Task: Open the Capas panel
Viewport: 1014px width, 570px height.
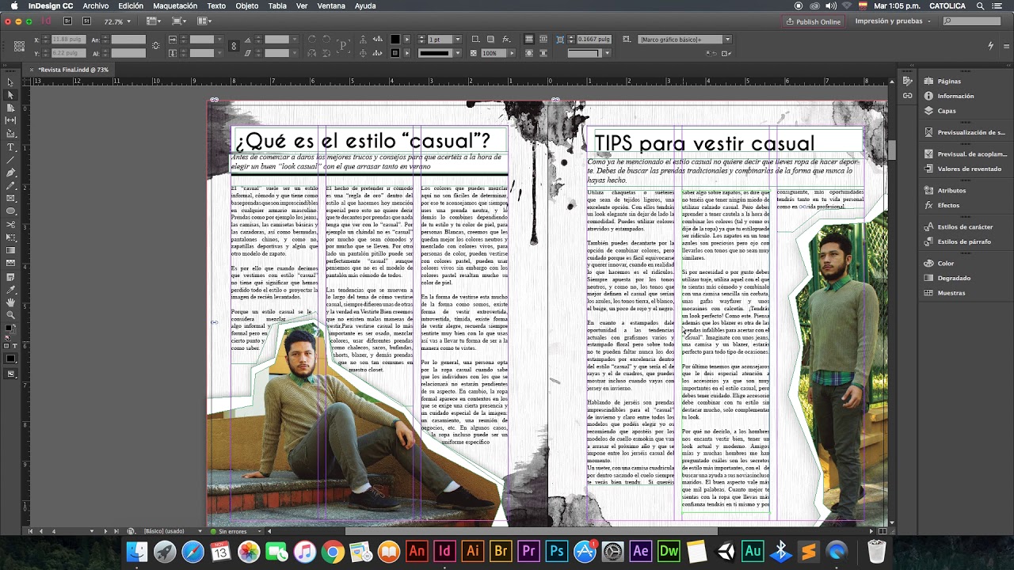Action: pos(947,111)
